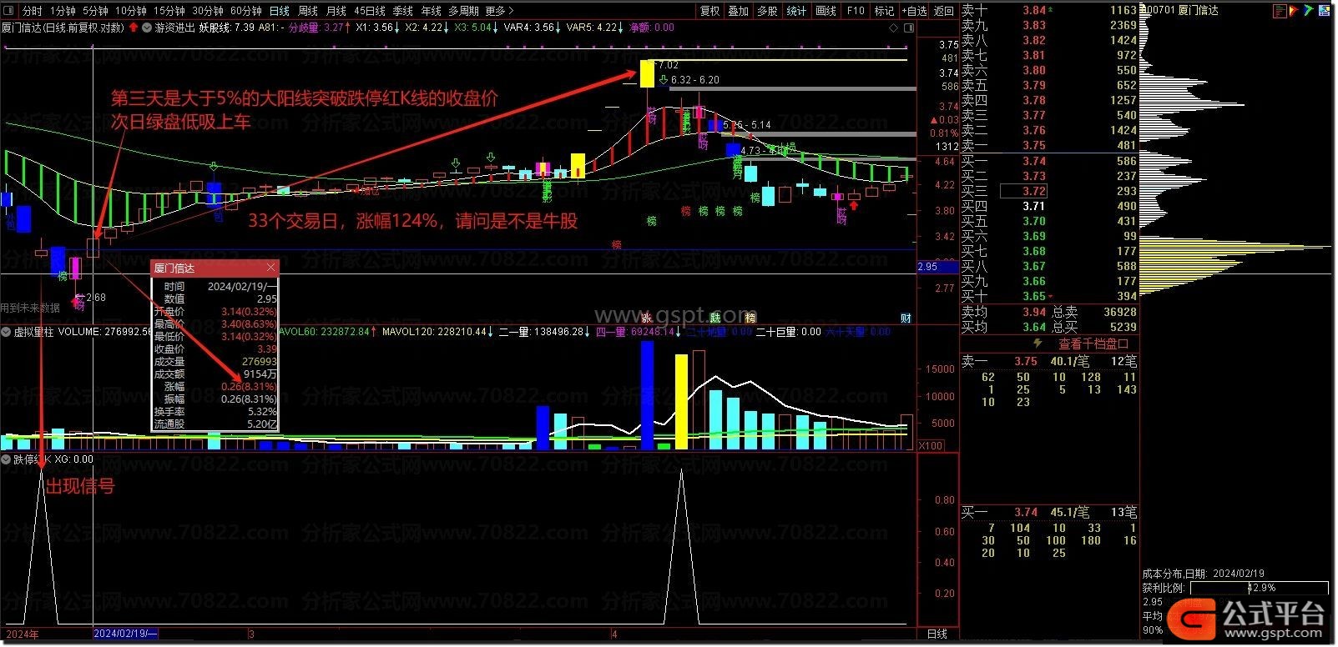
Task: Click the X100 volume scale label
Action: point(931,446)
